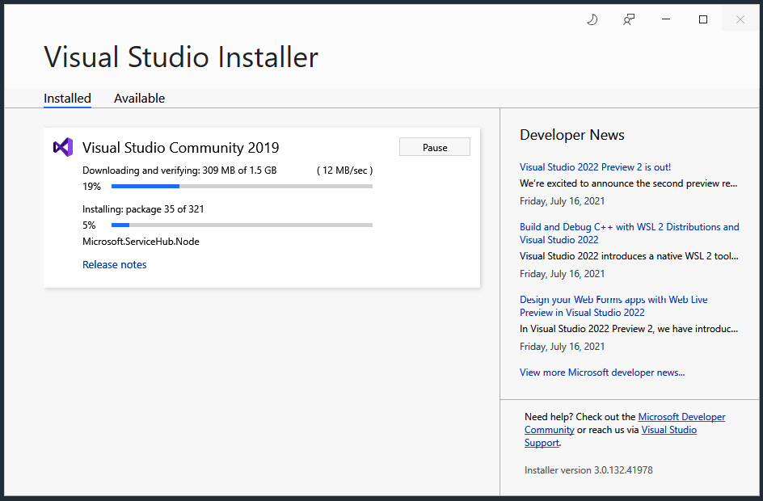Screen dimensions: 763x501
Task: Click 'In Visual Studio 2022 Preview 2, we have' summary
Action: coord(629,329)
